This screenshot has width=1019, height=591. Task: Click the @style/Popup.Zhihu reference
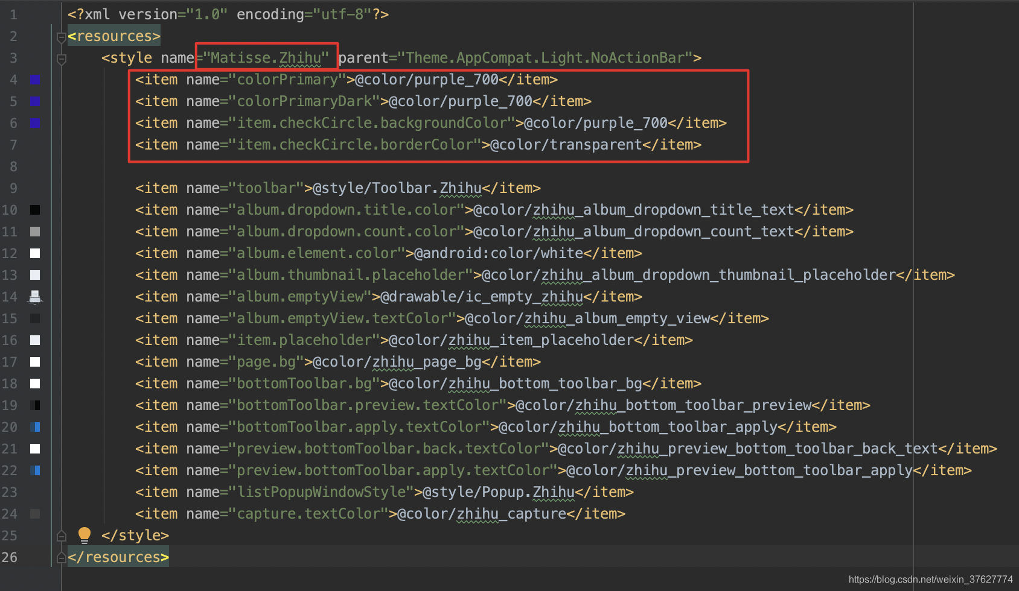(x=499, y=492)
